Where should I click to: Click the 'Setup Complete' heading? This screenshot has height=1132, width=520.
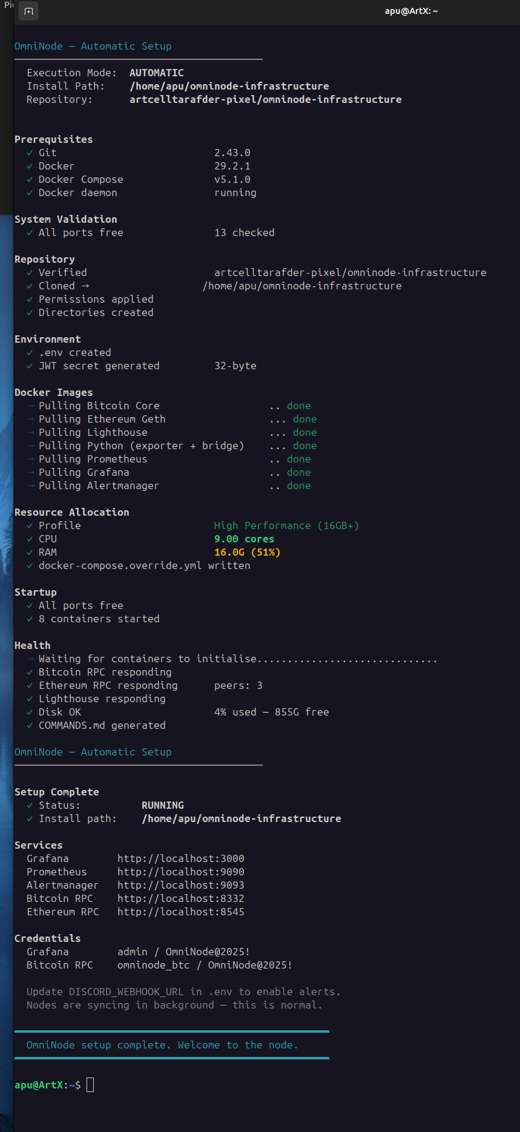click(57, 792)
